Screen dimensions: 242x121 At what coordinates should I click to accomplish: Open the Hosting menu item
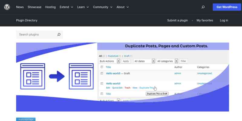[x=51, y=7]
